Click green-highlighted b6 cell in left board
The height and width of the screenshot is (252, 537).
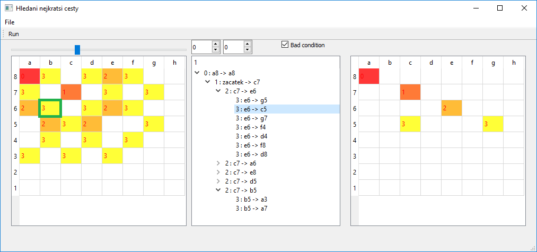[50, 108]
